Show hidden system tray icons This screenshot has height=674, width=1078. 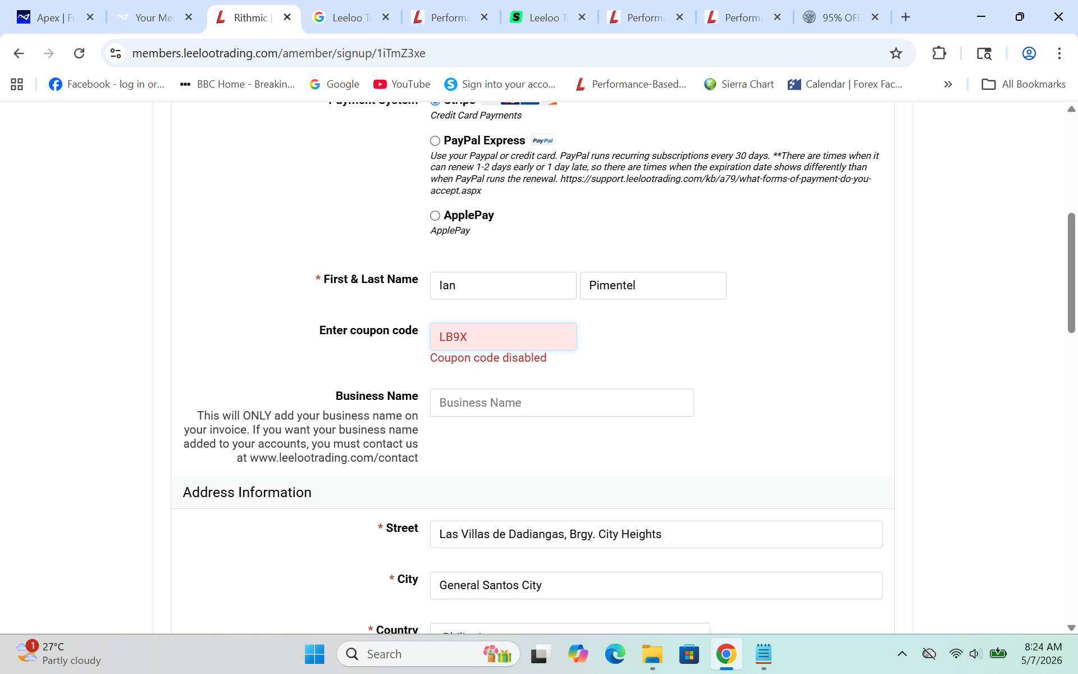point(902,654)
